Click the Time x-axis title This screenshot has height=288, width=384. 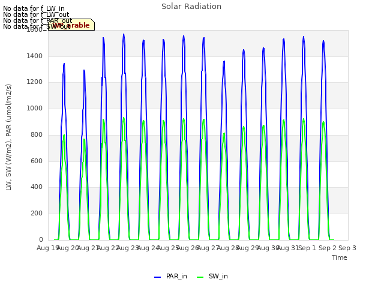(340, 257)
